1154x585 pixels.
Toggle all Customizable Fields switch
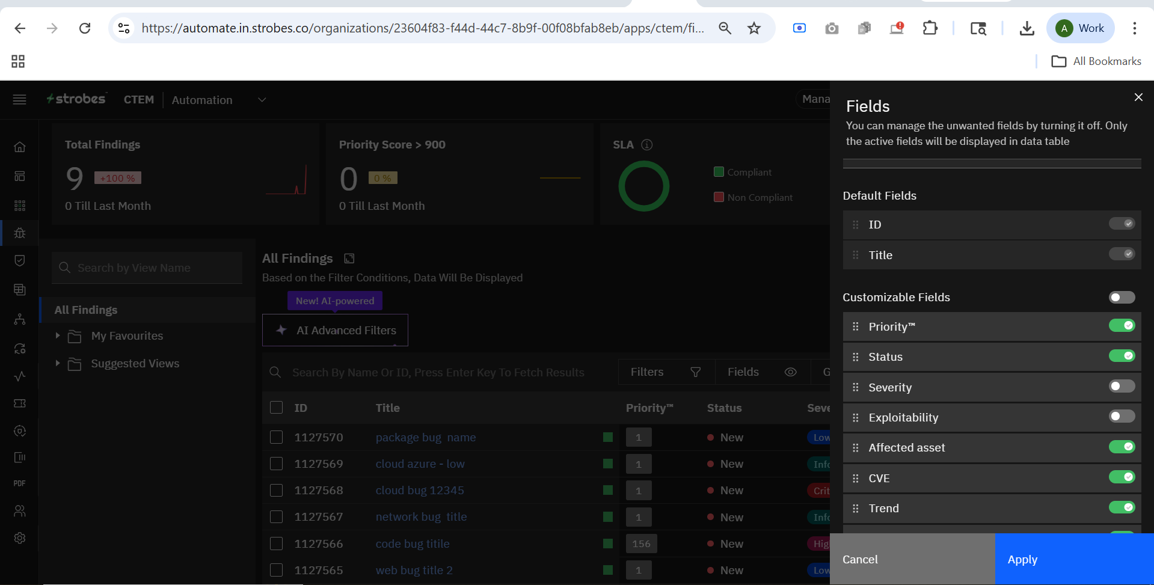tap(1122, 298)
